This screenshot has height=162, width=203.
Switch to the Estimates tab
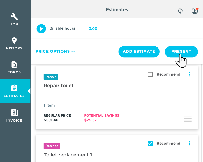(x=14, y=91)
